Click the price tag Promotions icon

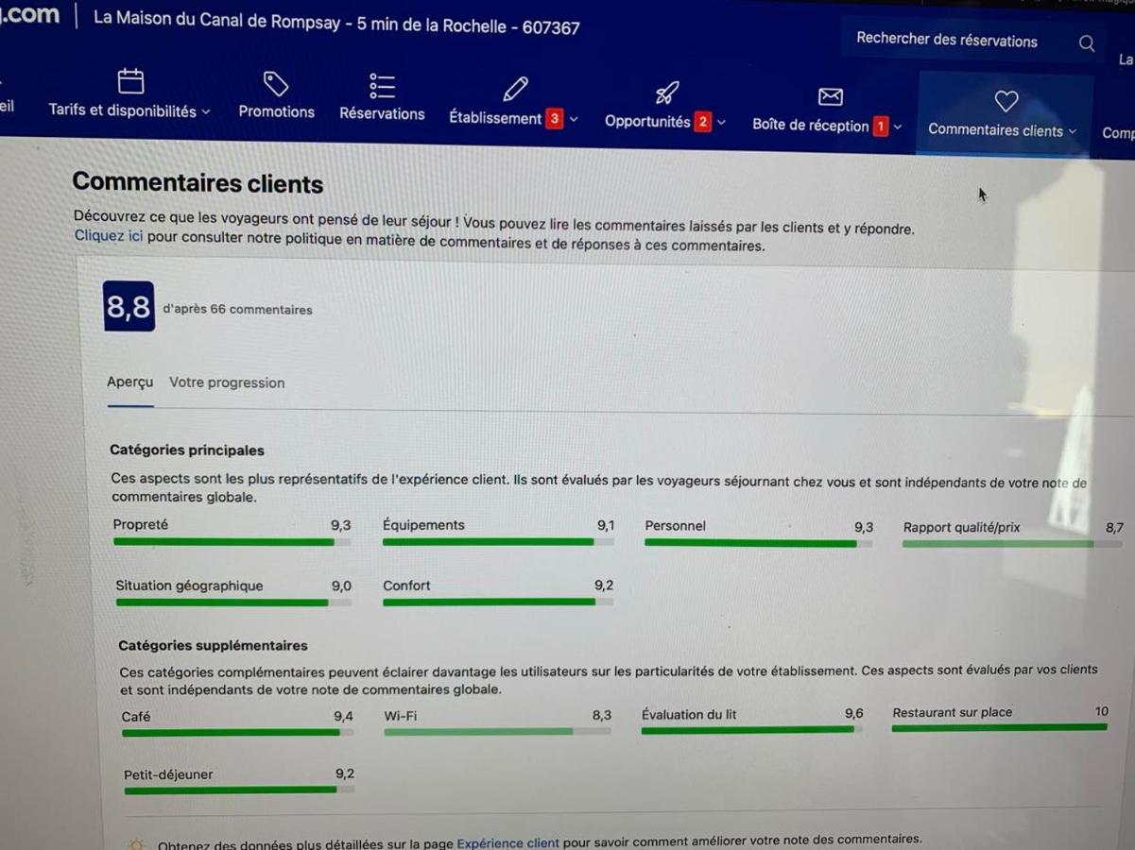pos(276,84)
